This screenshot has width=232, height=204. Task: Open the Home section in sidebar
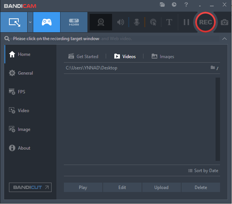pyautogui.click(x=30, y=54)
